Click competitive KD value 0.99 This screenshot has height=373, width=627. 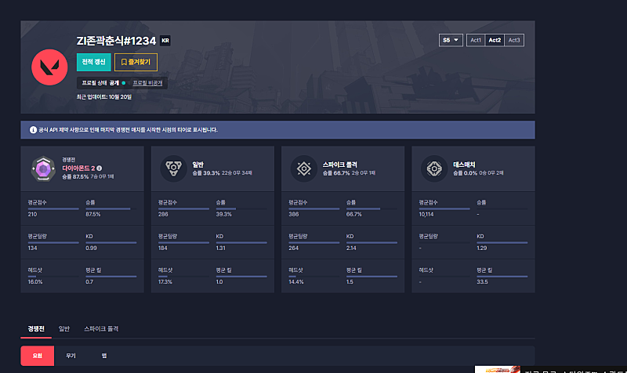click(91, 248)
